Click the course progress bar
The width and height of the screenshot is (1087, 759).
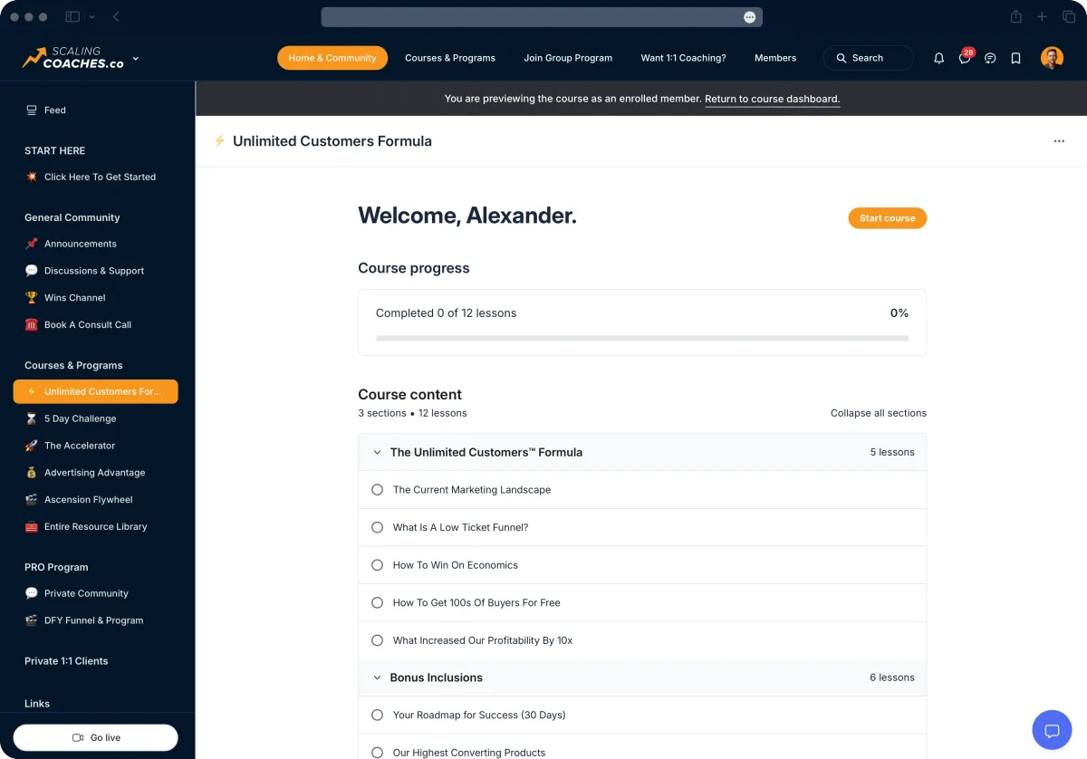coord(642,339)
